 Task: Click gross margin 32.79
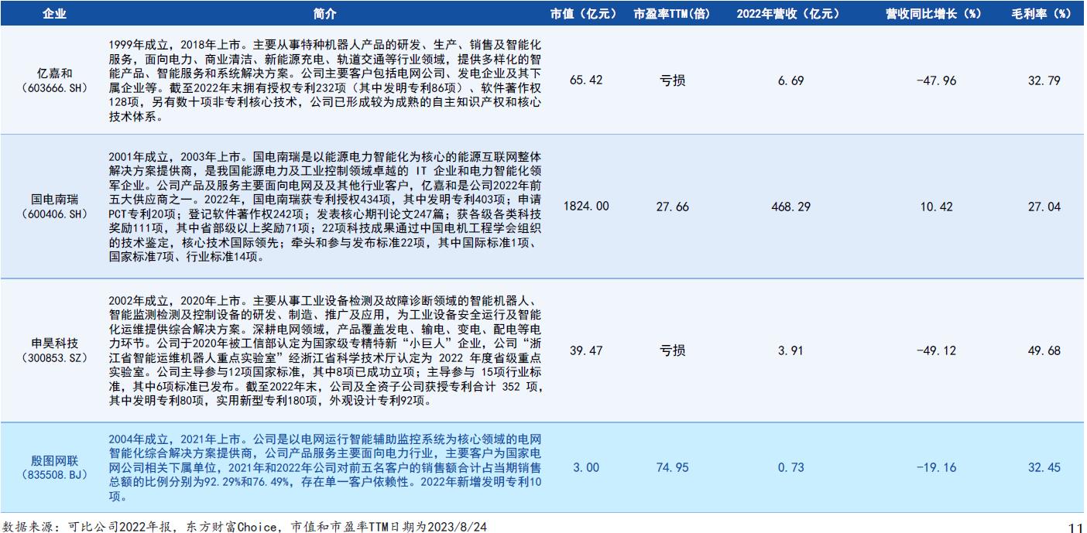tap(1044, 80)
